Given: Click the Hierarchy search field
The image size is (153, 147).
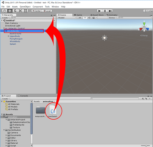Looking at the screenshot, I should tap(32, 18).
